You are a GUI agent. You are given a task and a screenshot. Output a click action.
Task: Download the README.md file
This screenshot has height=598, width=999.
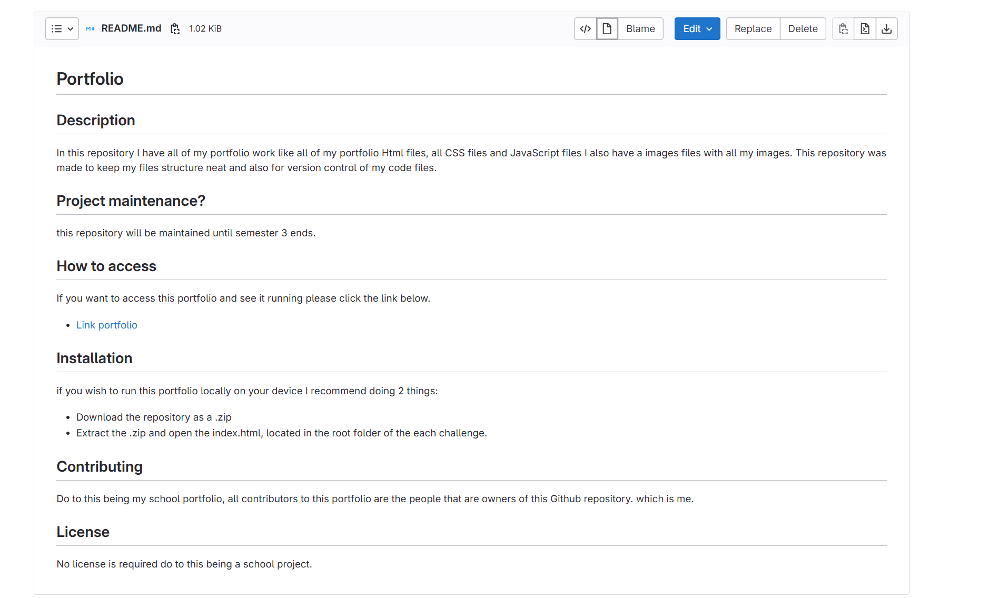click(x=886, y=29)
